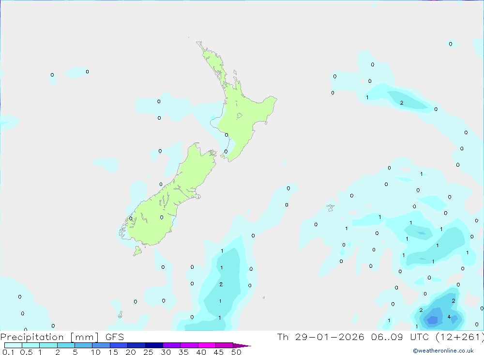
Task: Click Stewart Island below the South Island
Action: (137, 251)
